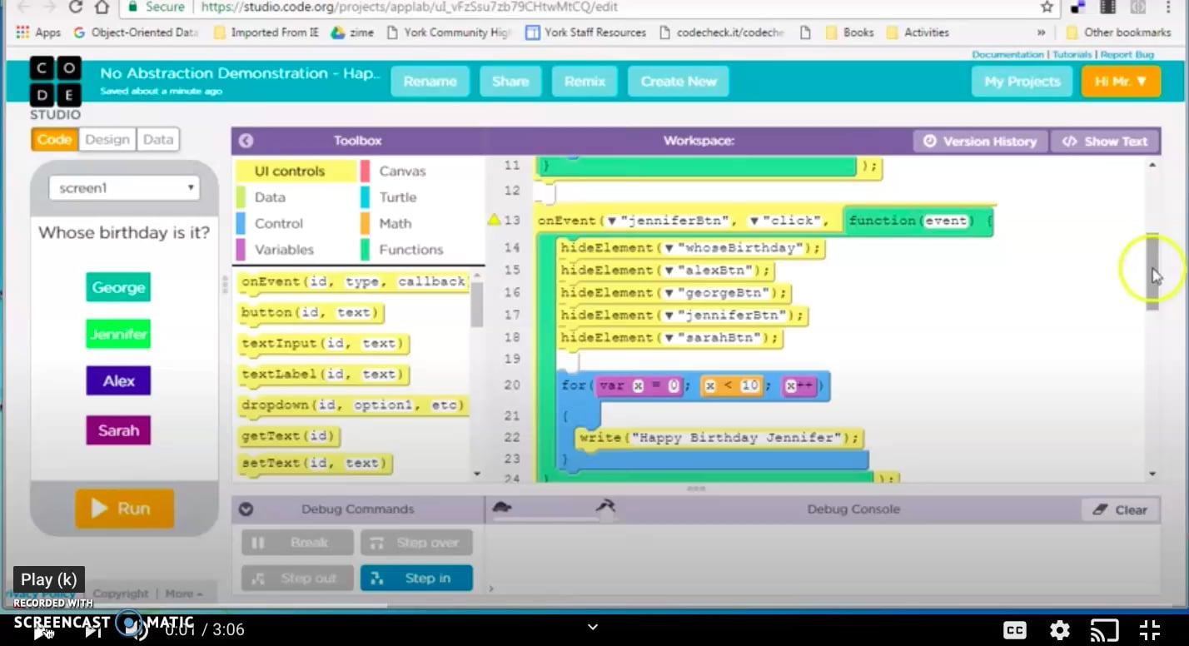Select the Functions toolbox category
1189x646 pixels.
[x=410, y=250]
